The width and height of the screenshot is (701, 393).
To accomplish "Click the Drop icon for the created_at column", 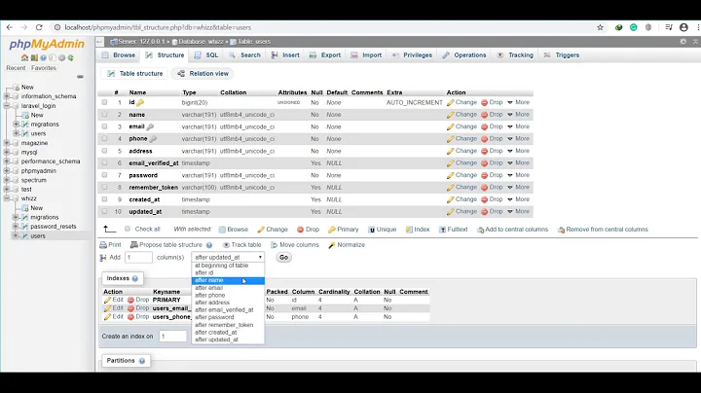I will [484, 199].
